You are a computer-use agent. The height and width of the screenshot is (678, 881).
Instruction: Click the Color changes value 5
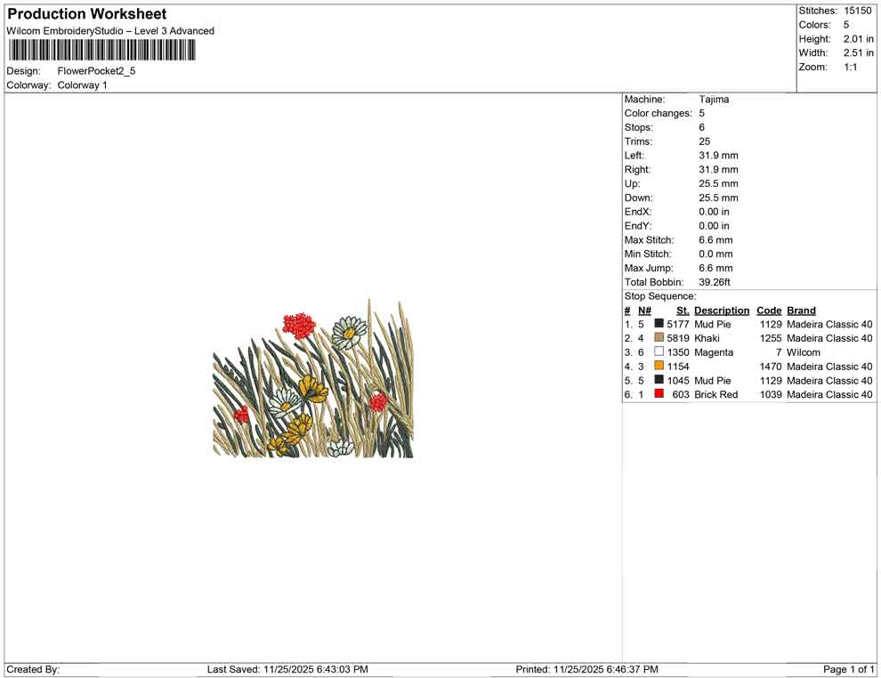(702, 114)
